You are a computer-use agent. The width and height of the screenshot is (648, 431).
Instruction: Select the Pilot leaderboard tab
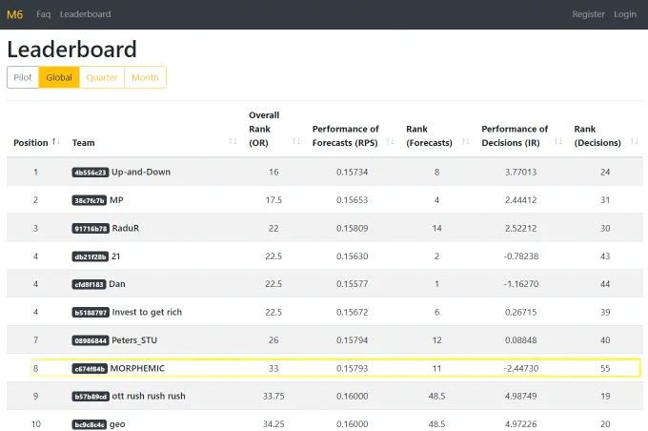[x=23, y=77]
